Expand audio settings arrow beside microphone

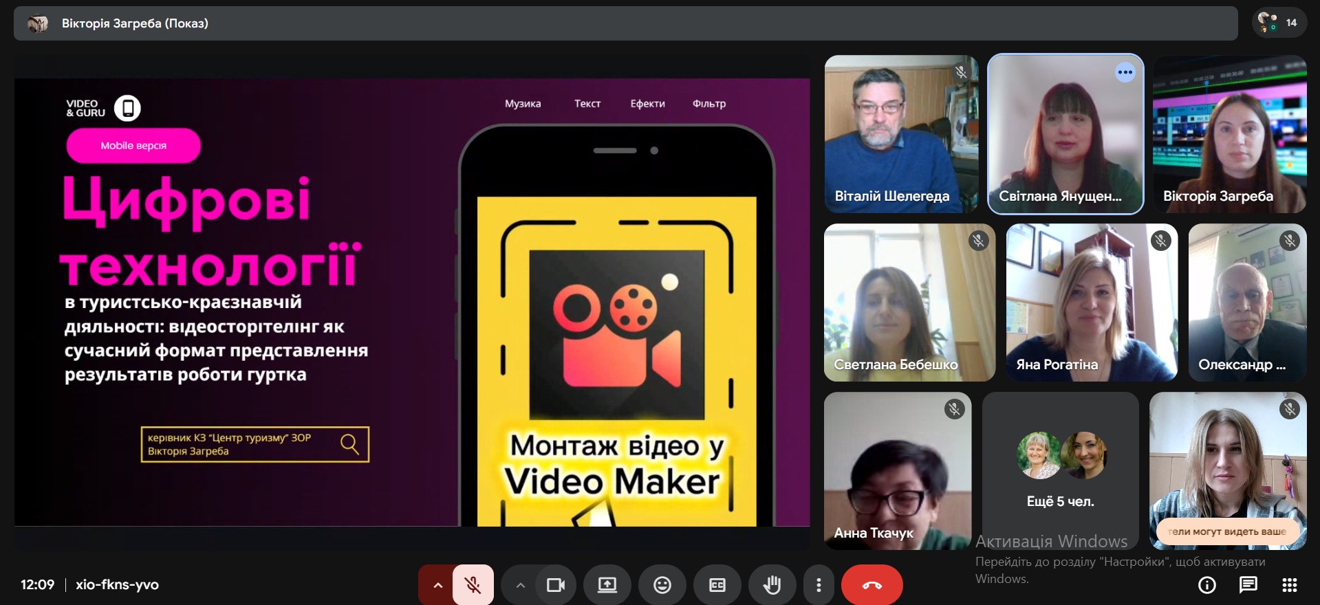(x=437, y=585)
